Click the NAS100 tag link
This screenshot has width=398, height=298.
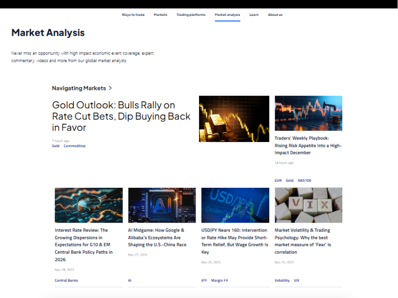(304, 181)
